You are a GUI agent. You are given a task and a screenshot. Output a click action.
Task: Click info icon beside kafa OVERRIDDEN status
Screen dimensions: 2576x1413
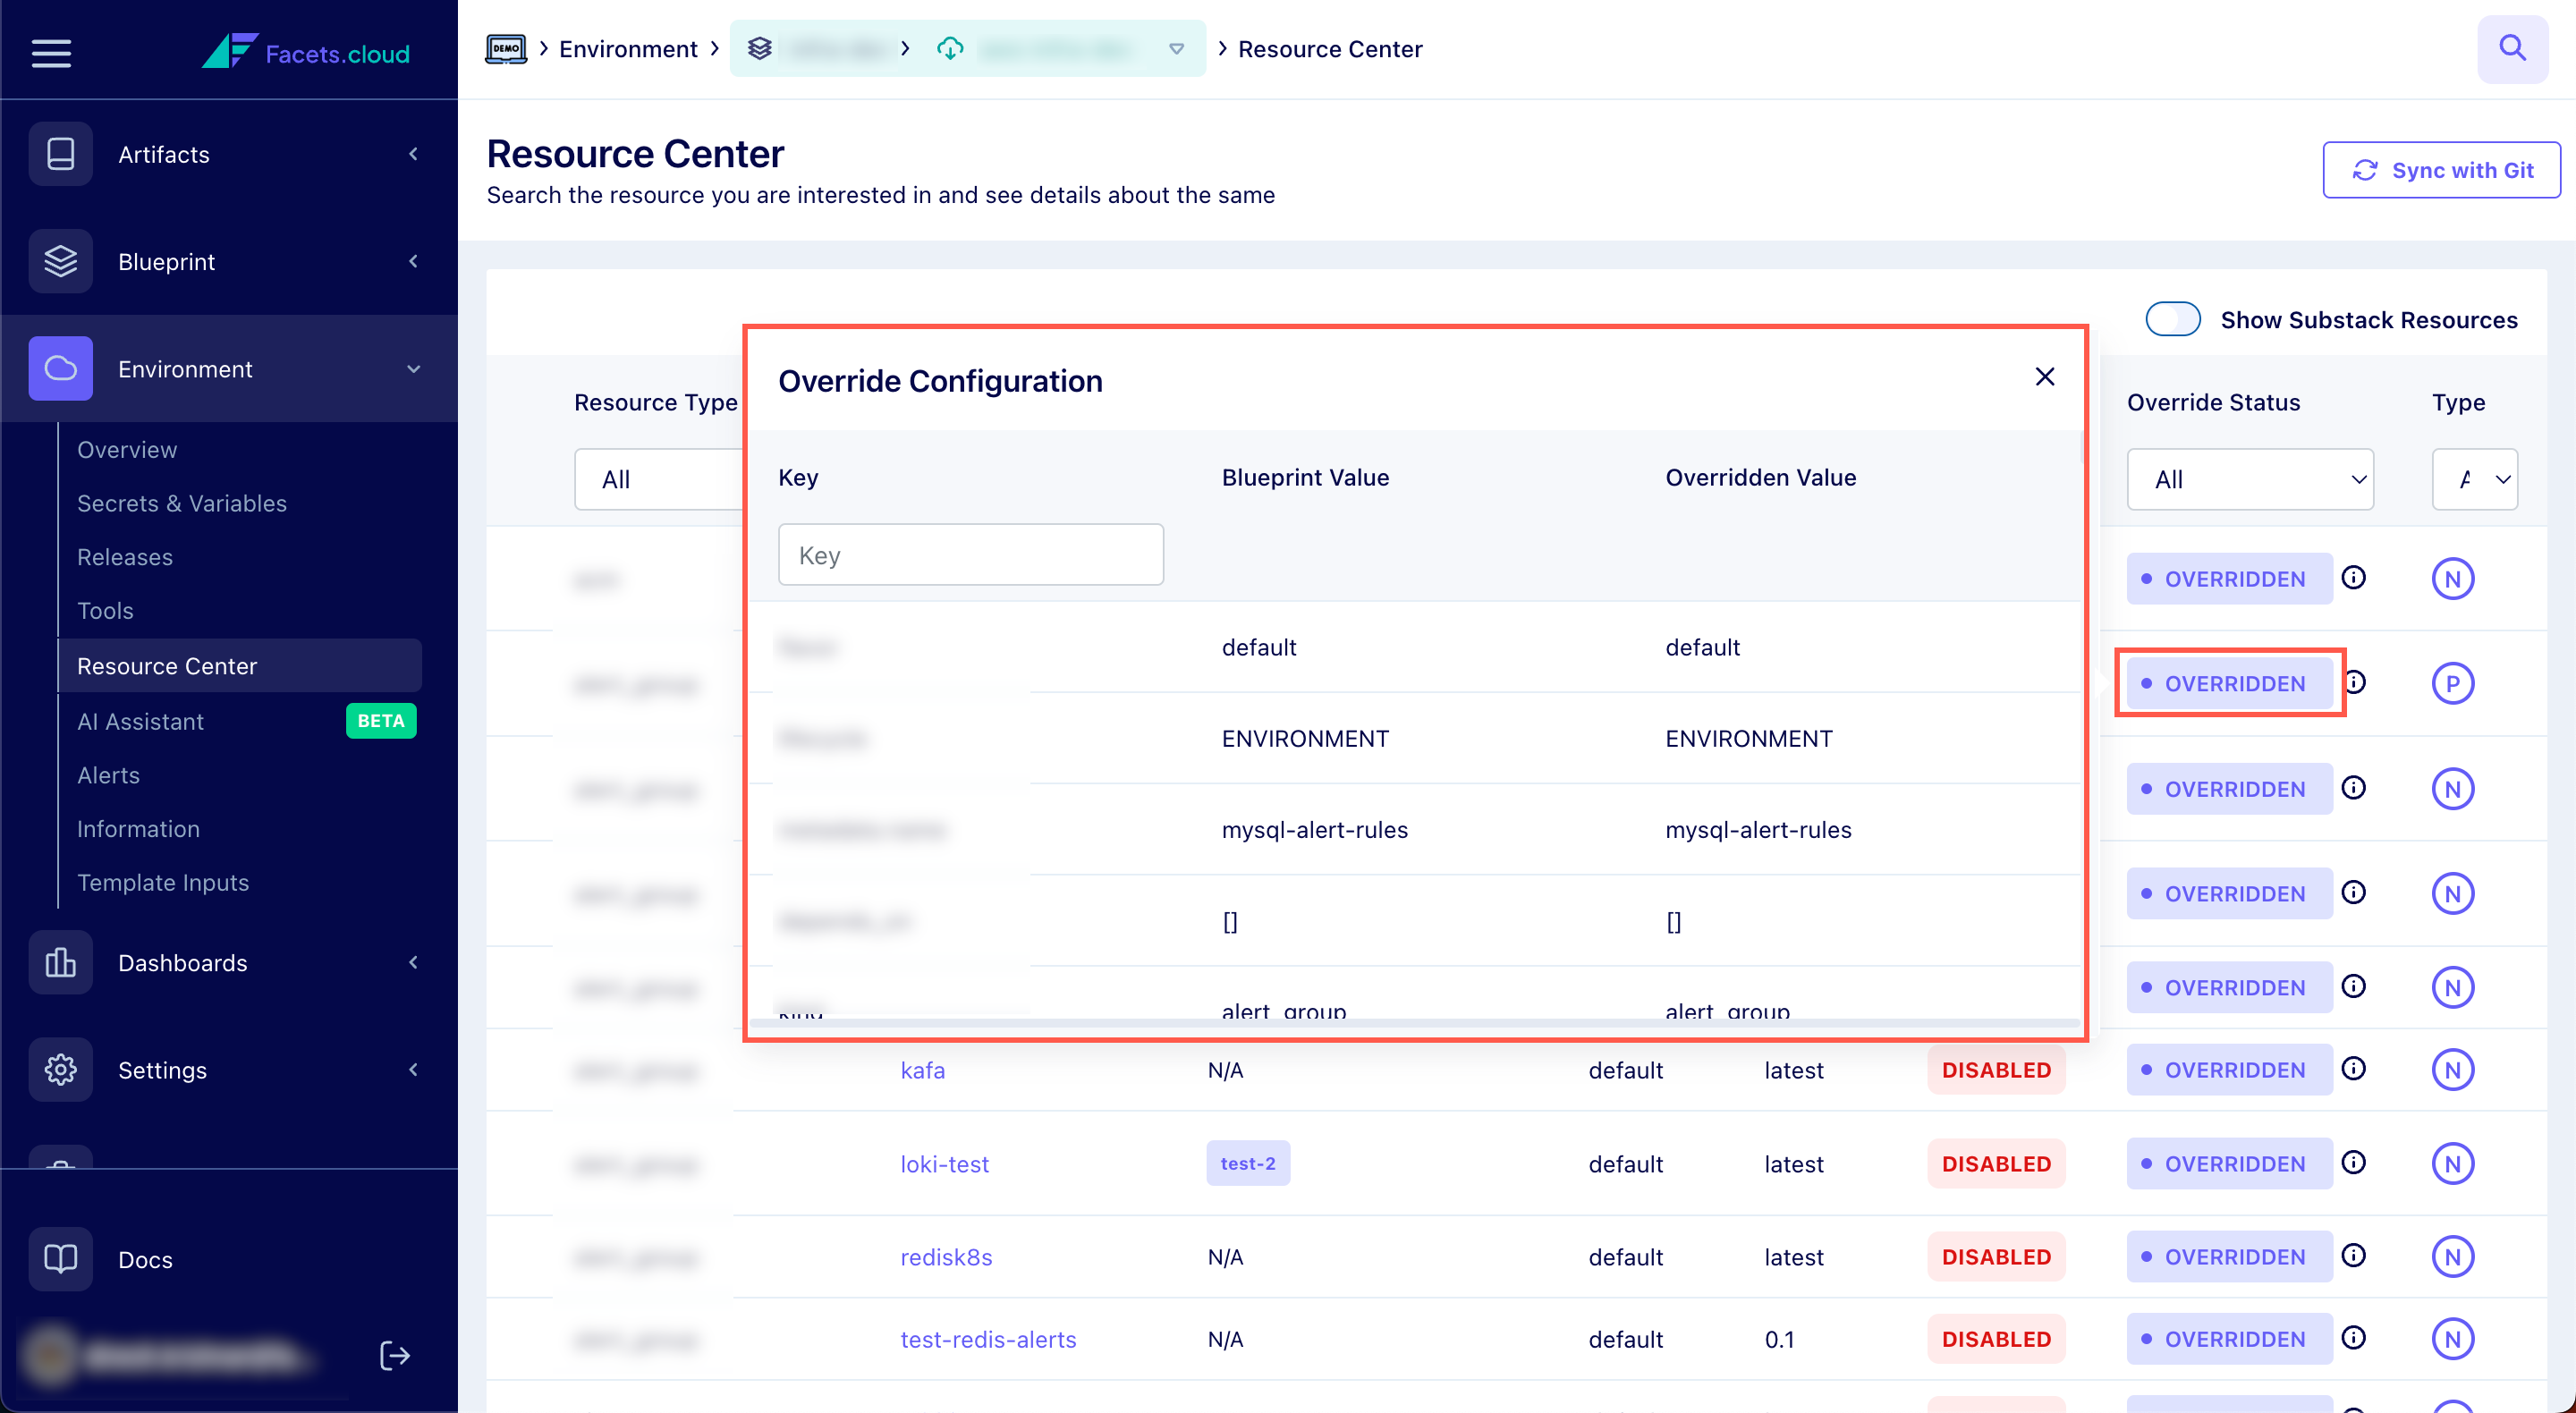[x=2354, y=1069]
